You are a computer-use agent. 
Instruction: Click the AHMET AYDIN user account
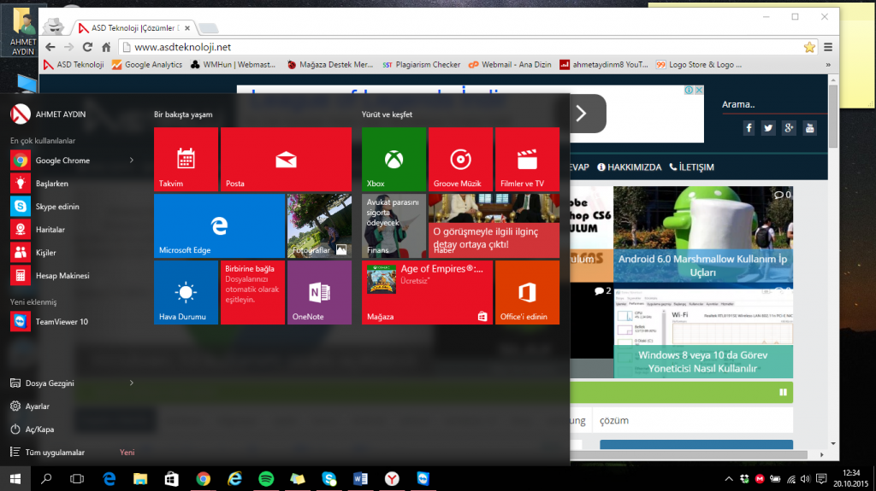coord(48,114)
